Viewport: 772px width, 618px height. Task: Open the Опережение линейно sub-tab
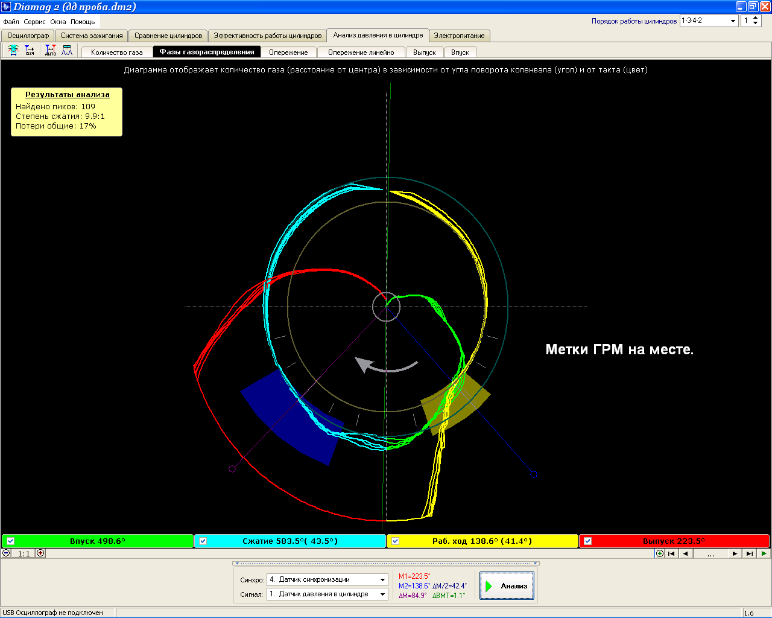pos(361,53)
